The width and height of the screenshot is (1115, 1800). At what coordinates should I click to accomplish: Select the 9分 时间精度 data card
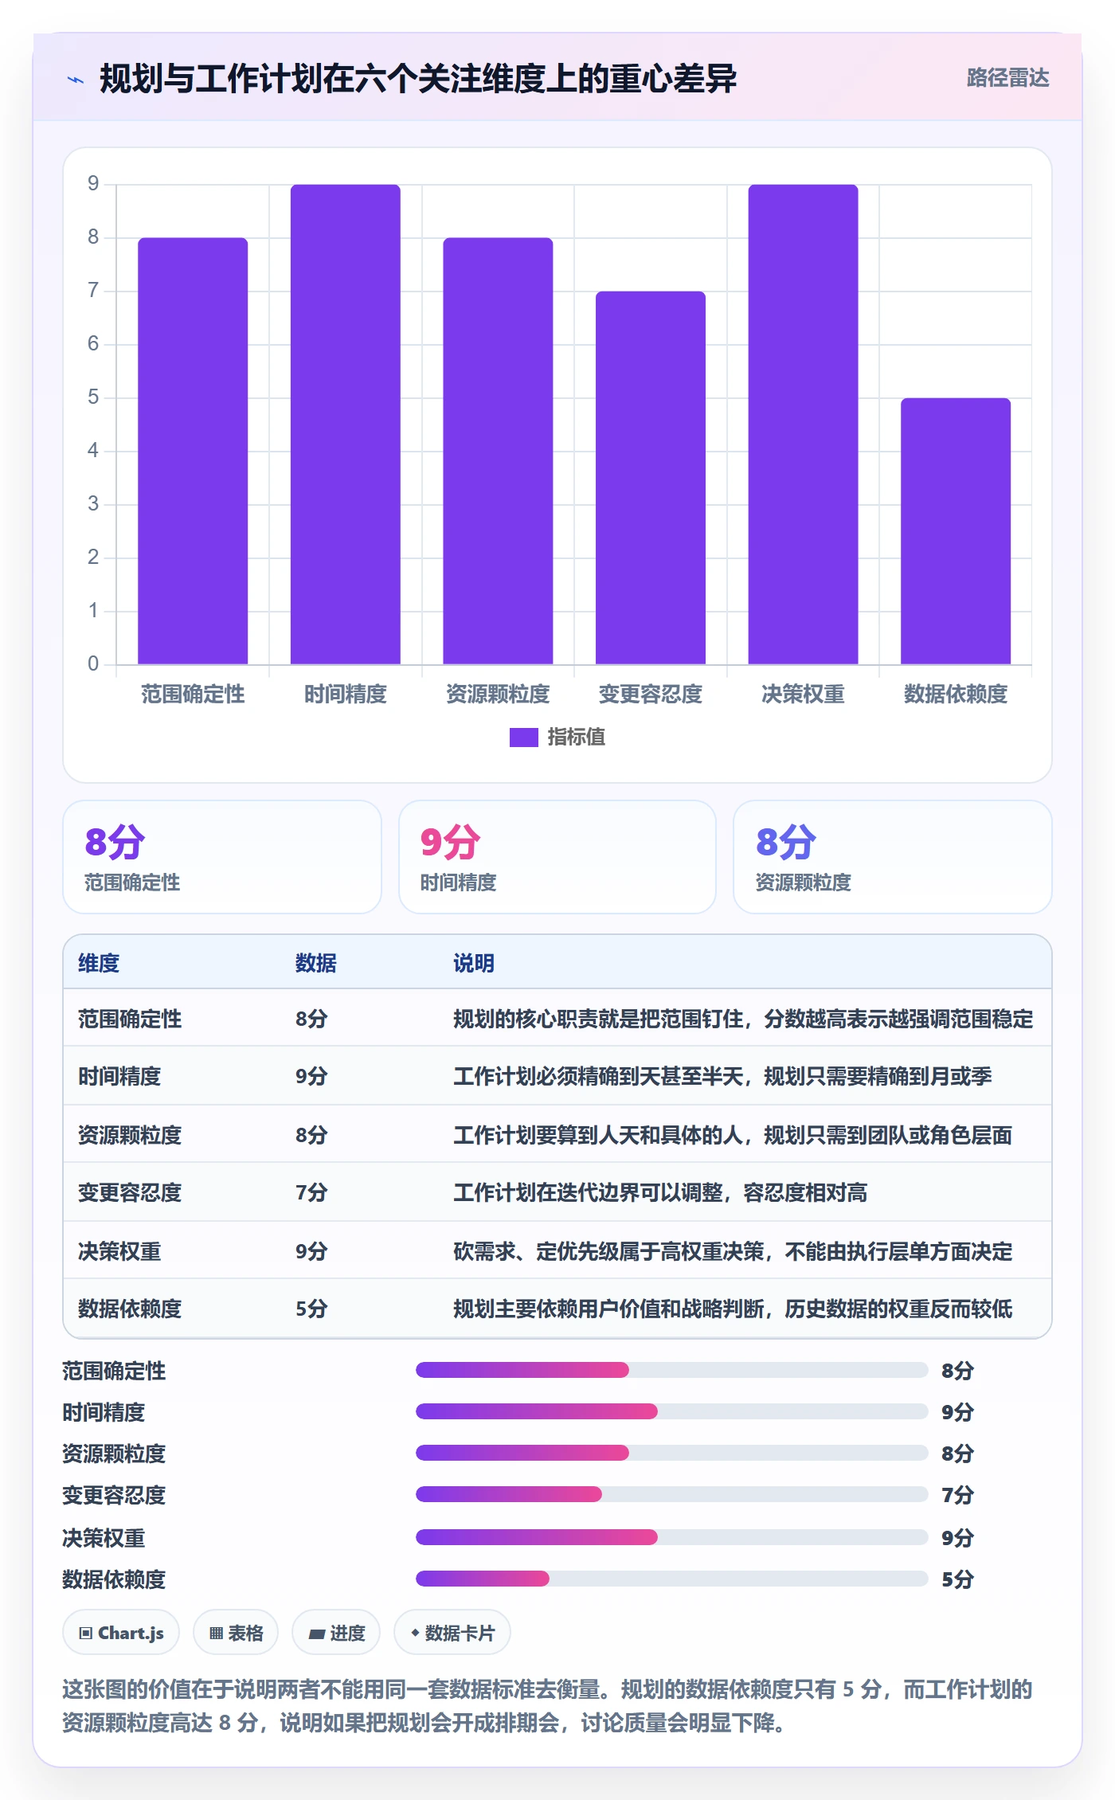click(x=557, y=857)
